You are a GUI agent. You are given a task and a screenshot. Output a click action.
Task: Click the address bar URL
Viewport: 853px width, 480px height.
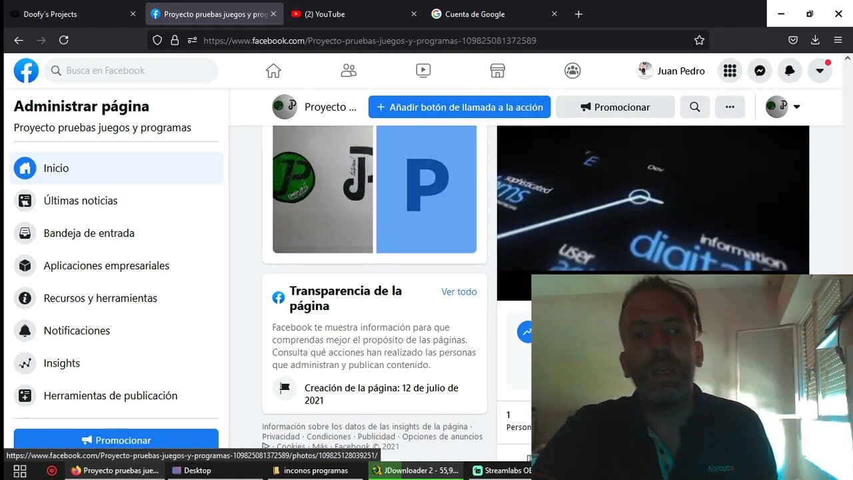[x=370, y=41]
